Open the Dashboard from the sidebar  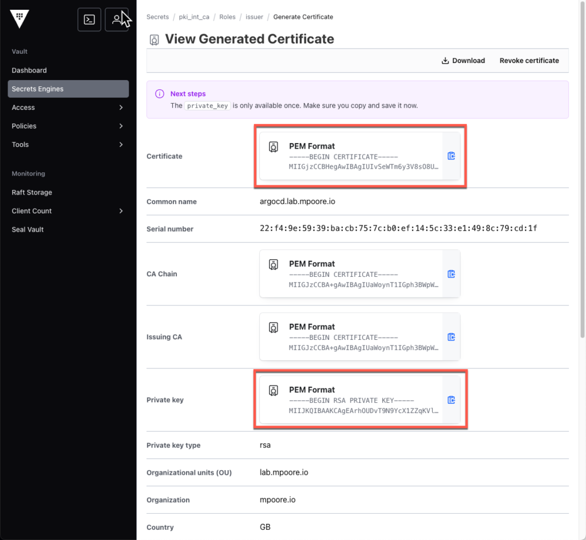[x=30, y=70]
